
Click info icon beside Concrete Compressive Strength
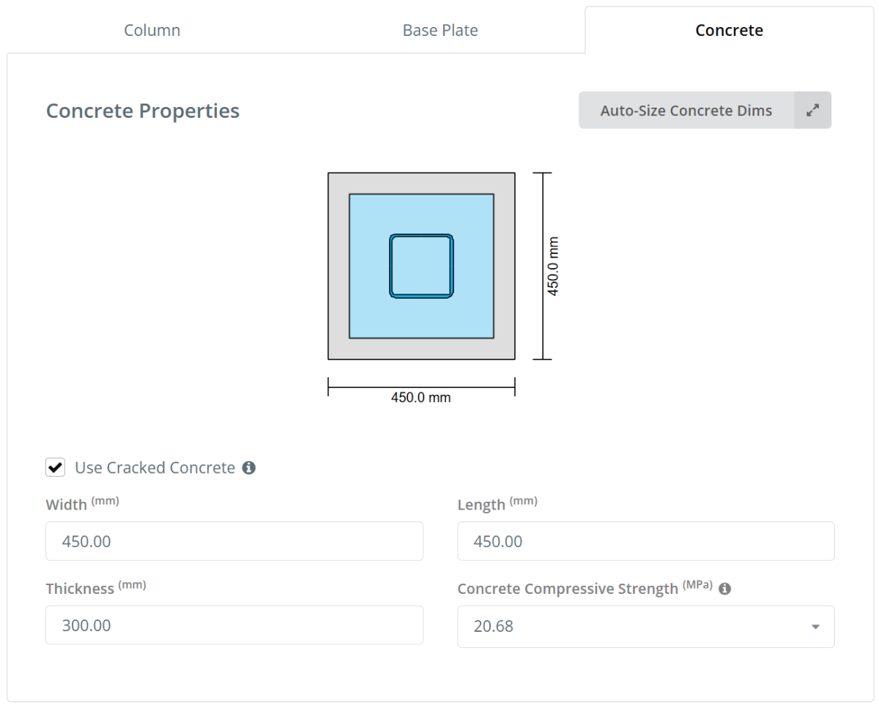click(725, 589)
